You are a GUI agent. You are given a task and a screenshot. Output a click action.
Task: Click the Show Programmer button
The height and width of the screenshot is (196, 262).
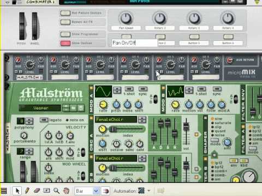pos(65,34)
